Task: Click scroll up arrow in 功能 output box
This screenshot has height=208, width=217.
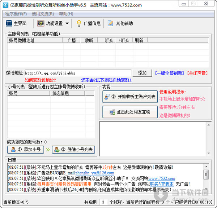Action: (x=209, y=125)
